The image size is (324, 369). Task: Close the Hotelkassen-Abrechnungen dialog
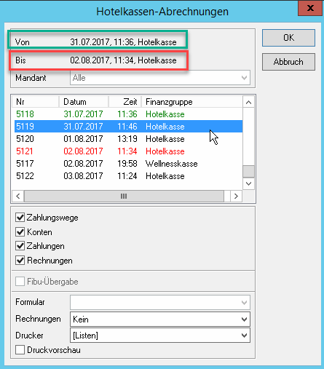[310, 8]
